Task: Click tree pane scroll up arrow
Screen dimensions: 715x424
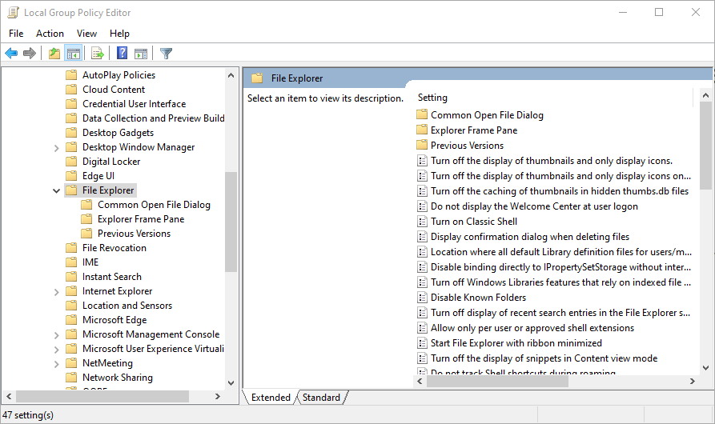Action: click(231, 75)
